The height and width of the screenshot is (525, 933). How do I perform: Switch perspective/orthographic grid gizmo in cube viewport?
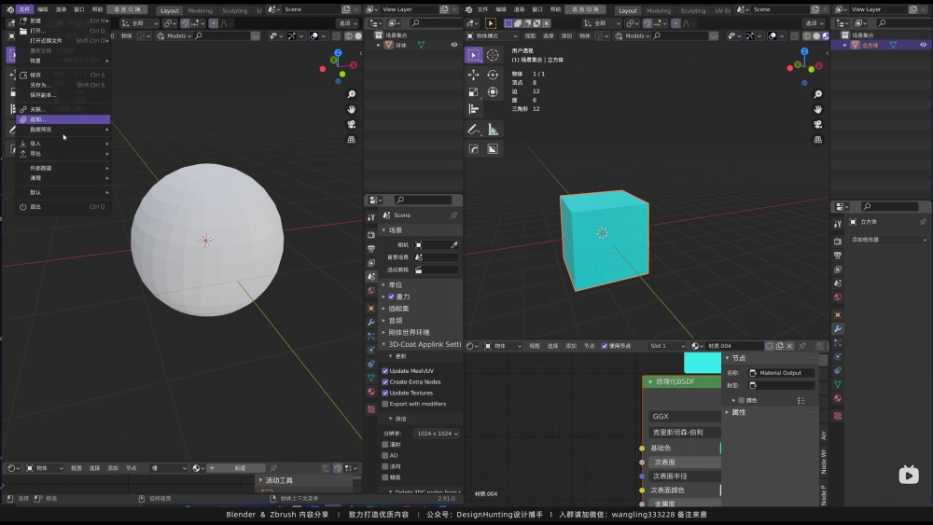818,139
